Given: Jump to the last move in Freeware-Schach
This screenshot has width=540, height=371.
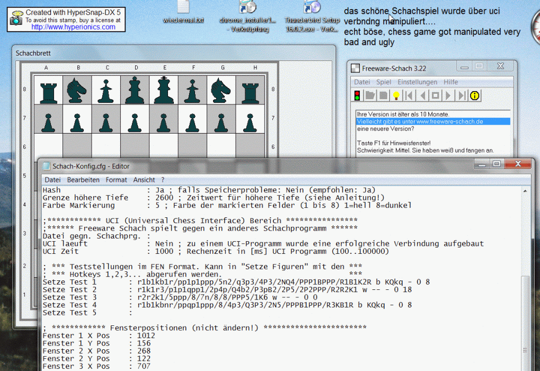Looking at the screenshot, I should [x=462, y=96].
